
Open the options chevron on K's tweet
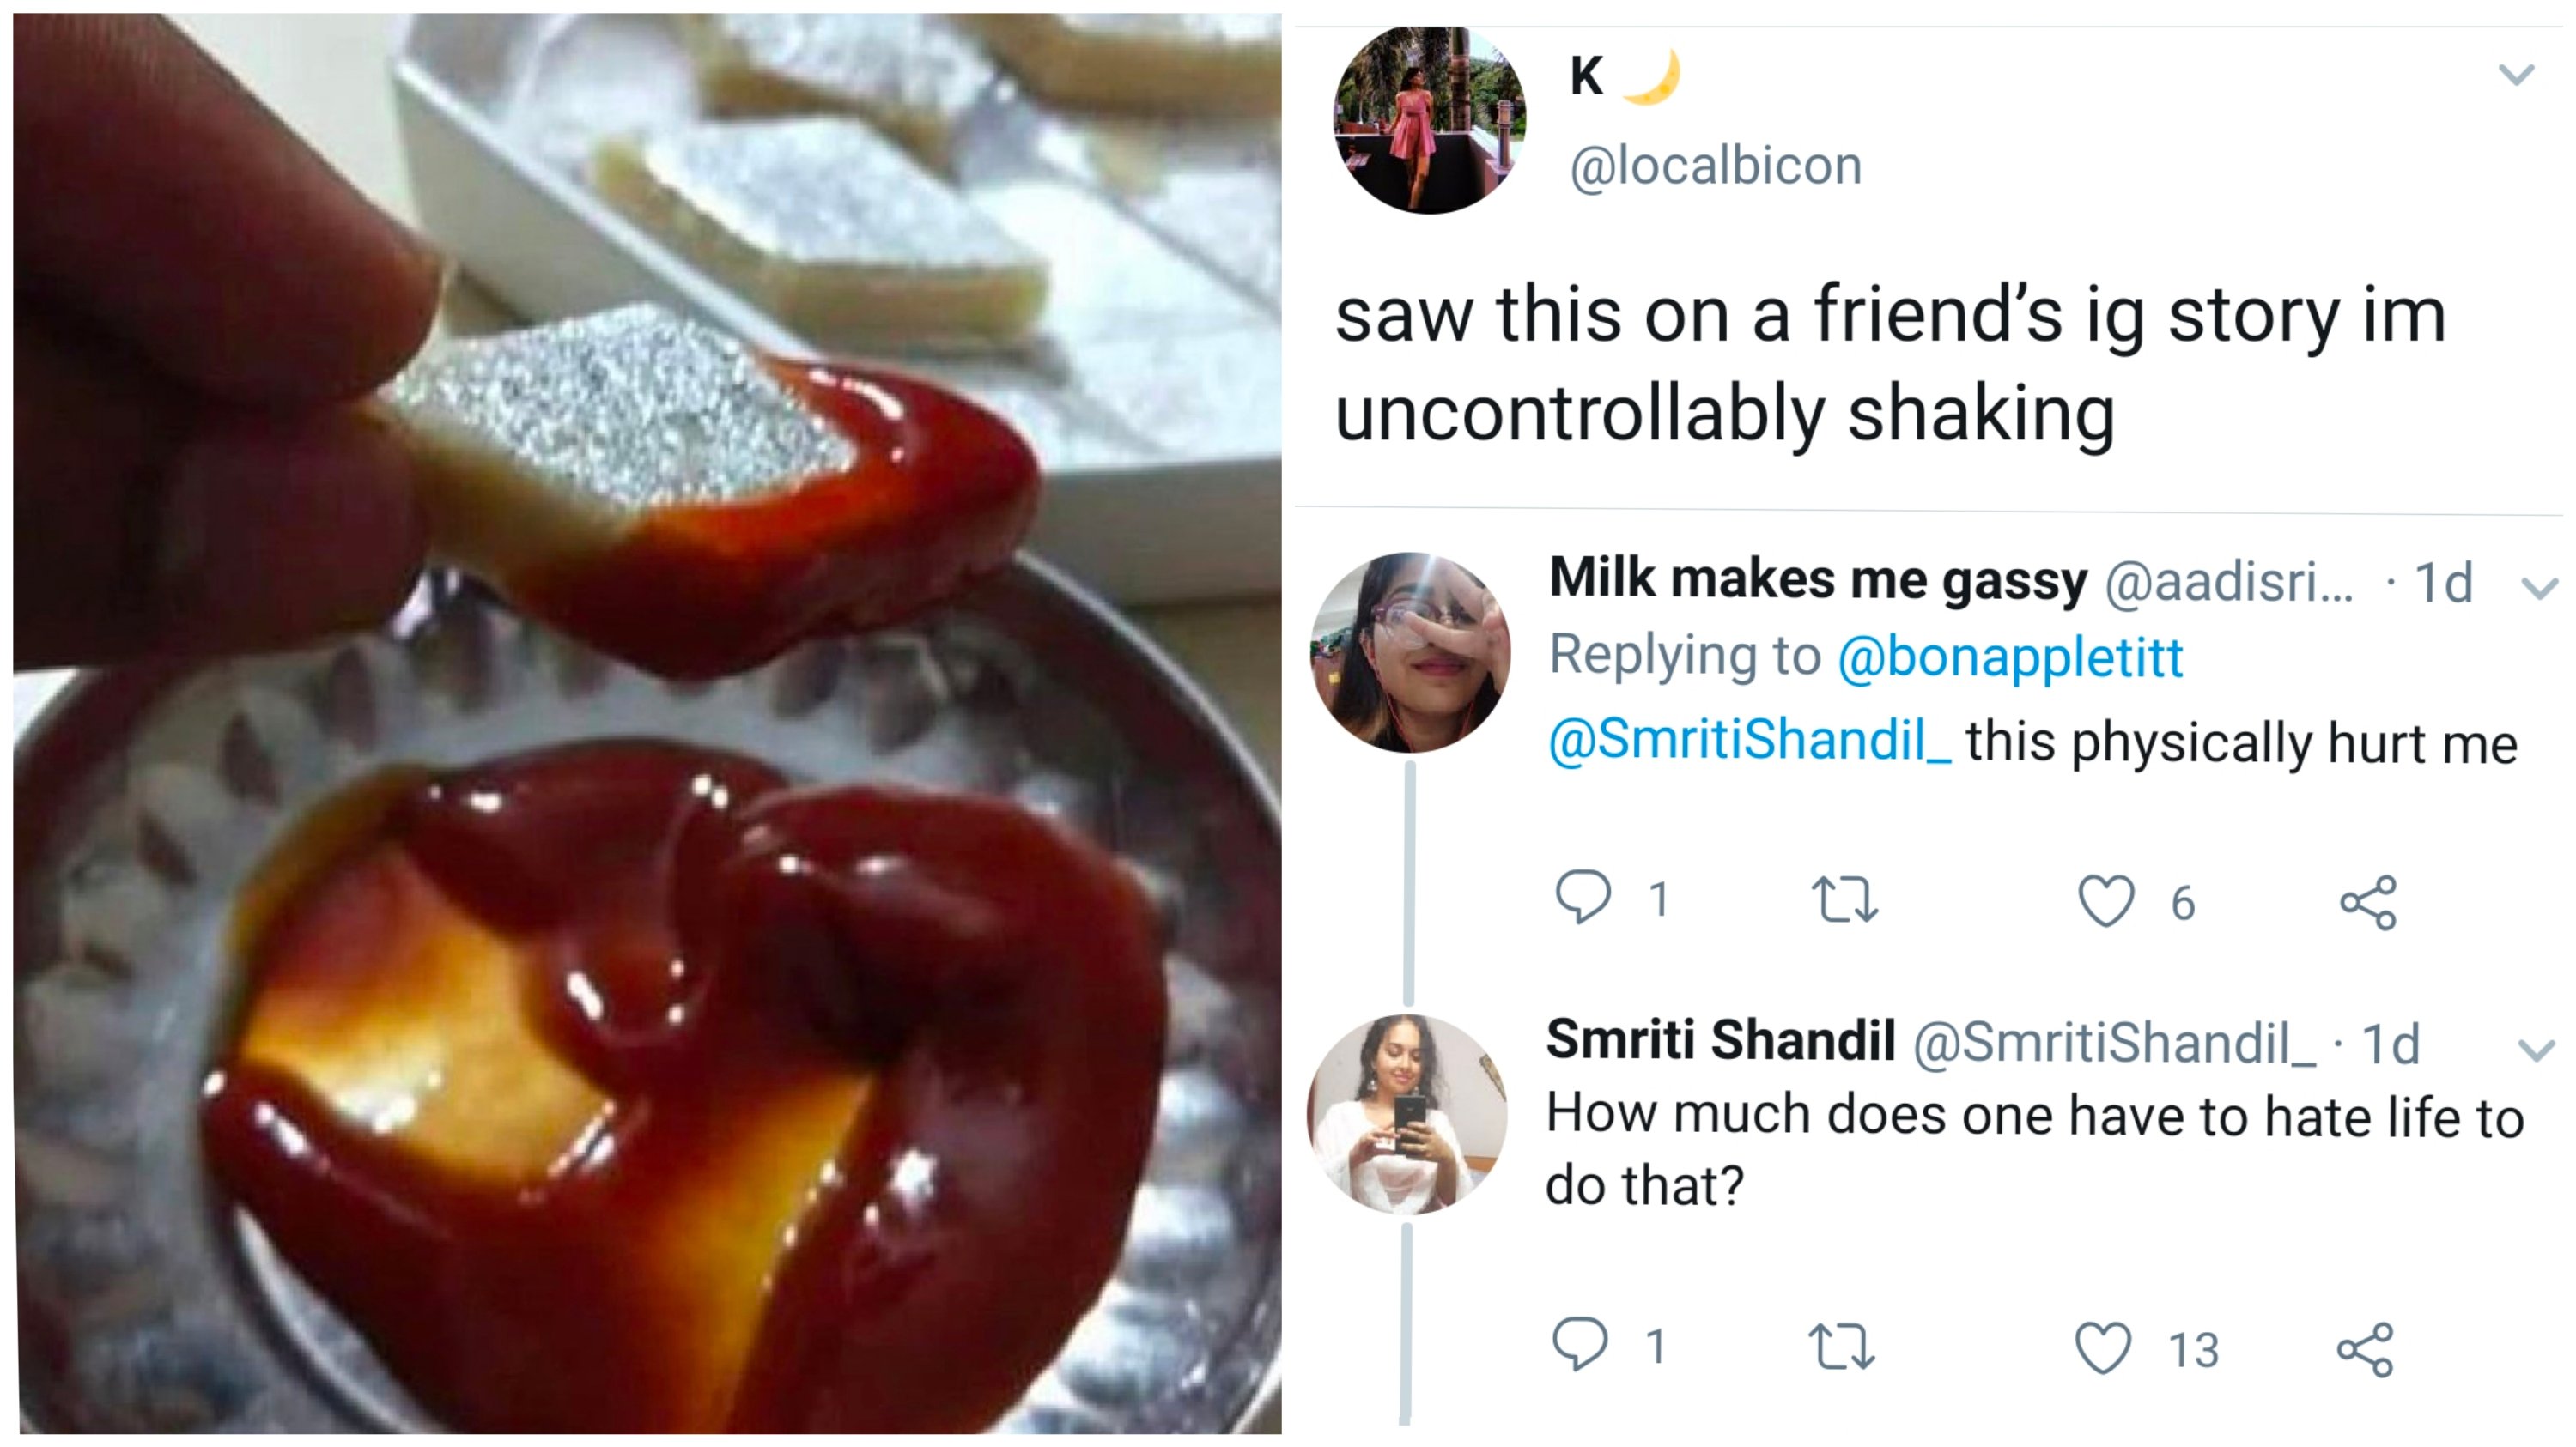tap(2516, 74)
